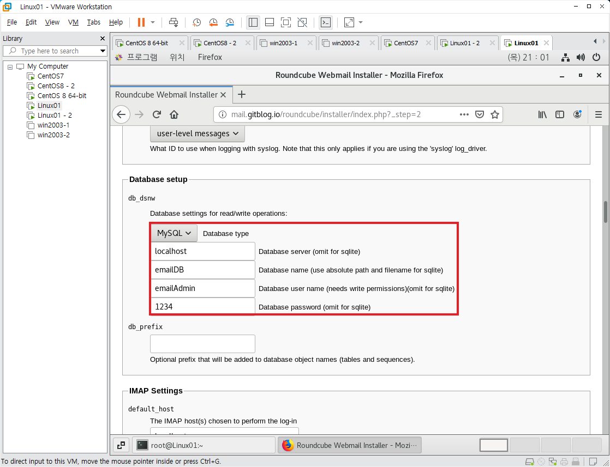
Task: Go back one page in Firefox
Action: pos(121,114)
